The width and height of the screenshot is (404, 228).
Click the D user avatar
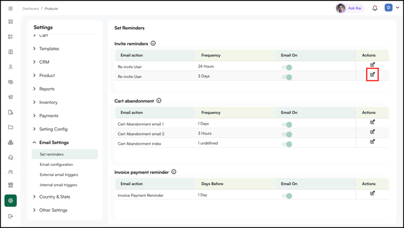pyautogui.click(x=388, y=8)
